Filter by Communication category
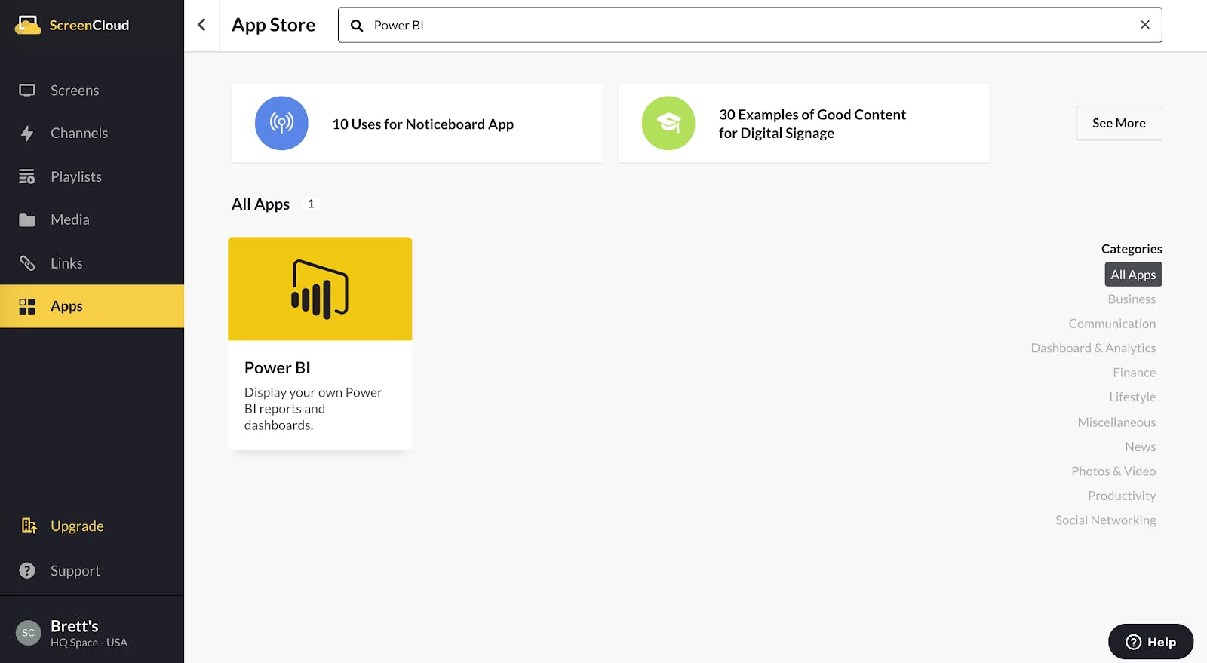1207x663 pixels. point(1112,324)
